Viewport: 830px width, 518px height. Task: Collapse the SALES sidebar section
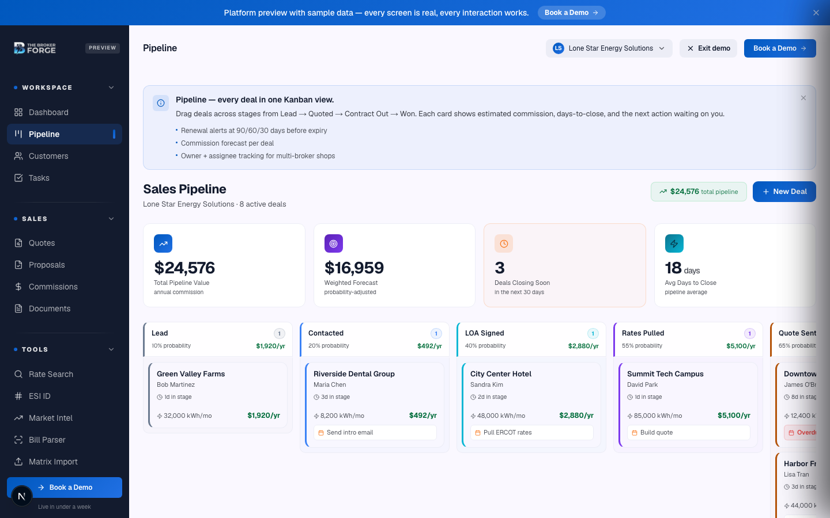coord(111,219)
